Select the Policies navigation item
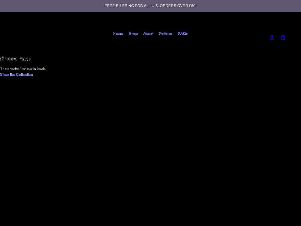The height and width of the screenshot is (226, 301). [166, 33]
